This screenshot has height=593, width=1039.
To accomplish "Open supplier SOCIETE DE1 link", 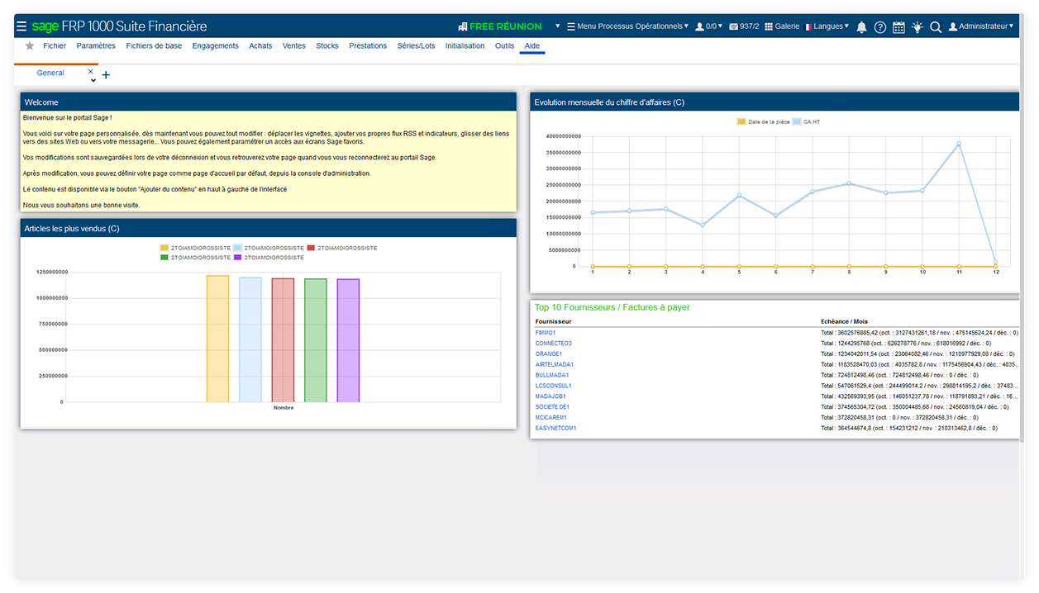I will point(553,407).
